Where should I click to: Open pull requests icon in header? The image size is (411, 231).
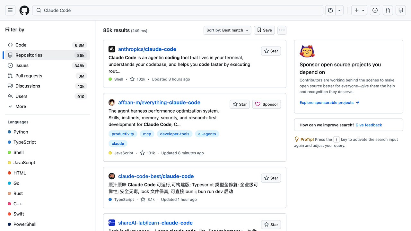(x=388, y=10)
